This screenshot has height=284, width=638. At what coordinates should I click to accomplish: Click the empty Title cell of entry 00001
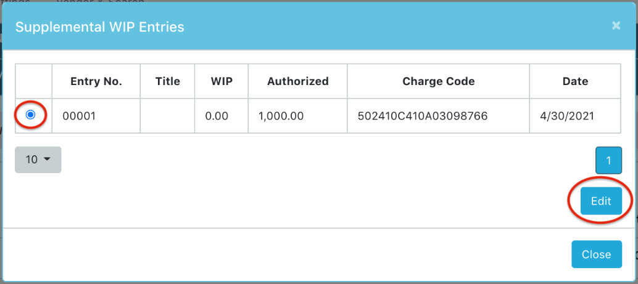168,116
